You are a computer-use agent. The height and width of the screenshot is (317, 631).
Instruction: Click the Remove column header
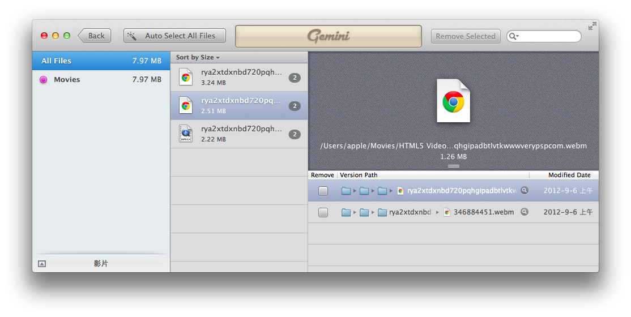[322, 175]
